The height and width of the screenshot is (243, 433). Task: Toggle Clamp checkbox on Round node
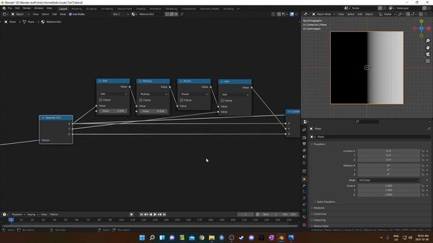pyautogui.click(x=181, y=100)
